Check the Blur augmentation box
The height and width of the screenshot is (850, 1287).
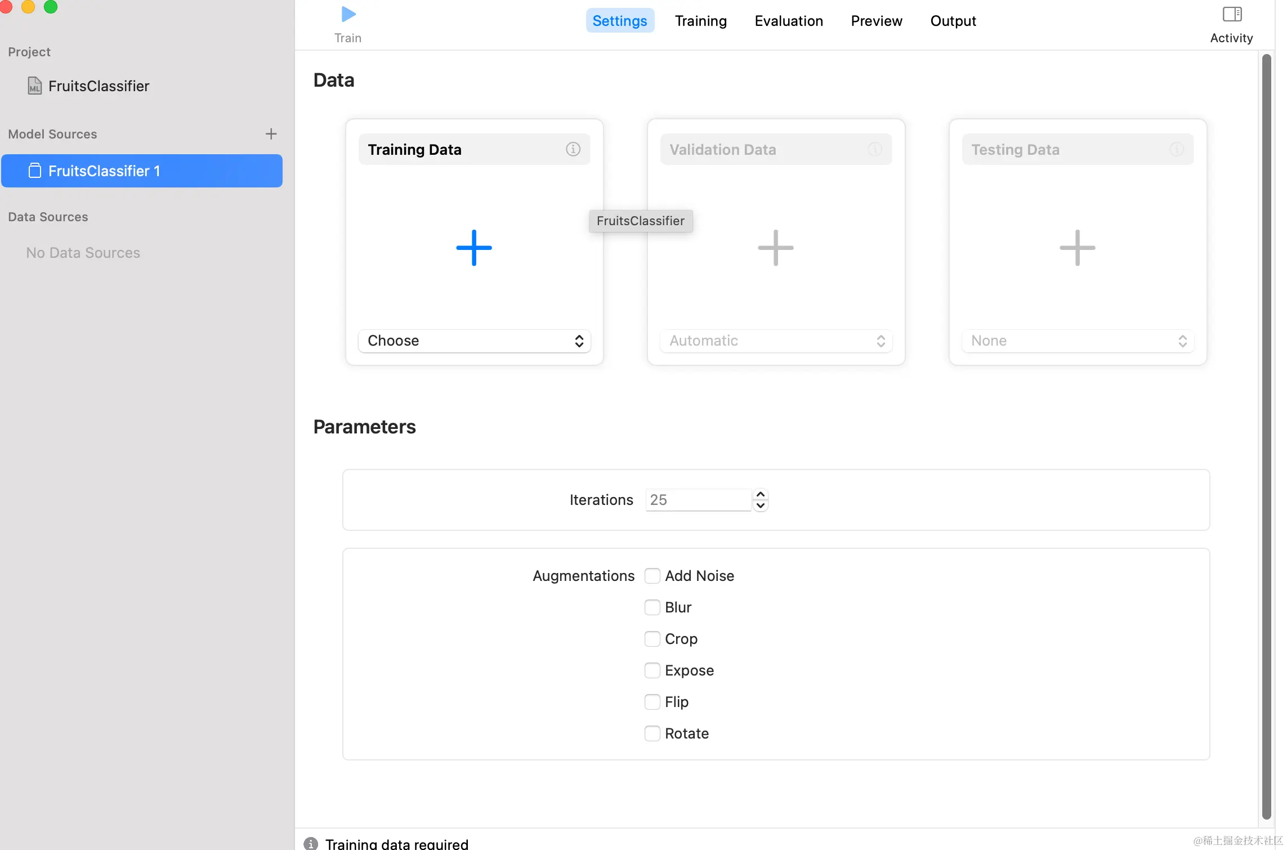coord(652,607)
